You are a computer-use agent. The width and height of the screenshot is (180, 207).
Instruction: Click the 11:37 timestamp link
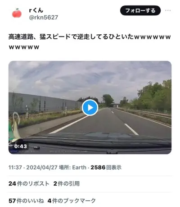[15, 167]
